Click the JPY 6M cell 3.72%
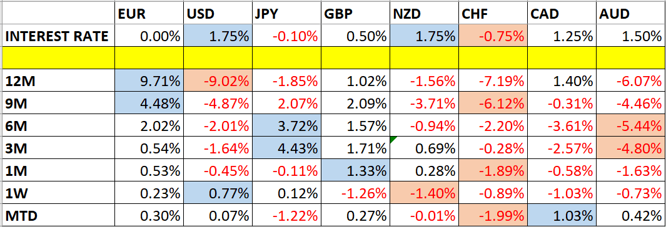 pyautogui.click(x=286, y=126)
